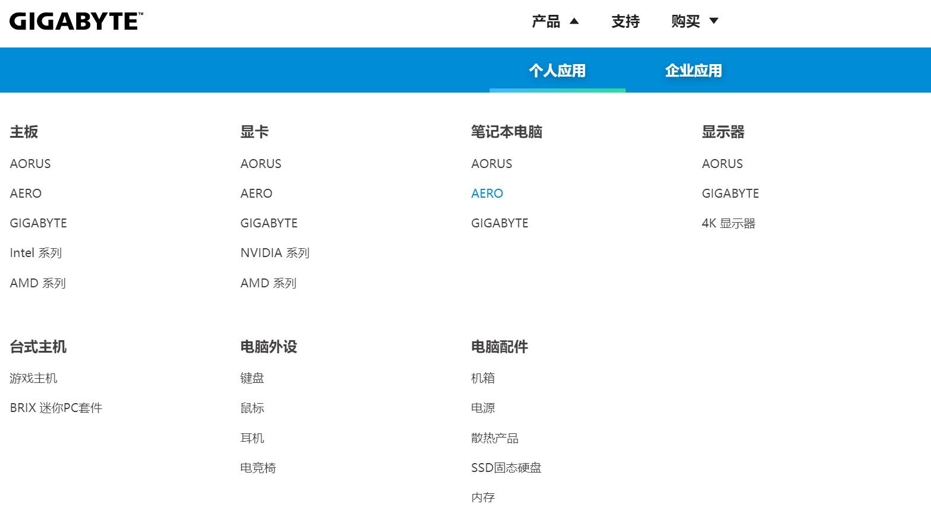Select Intel 系列 motherboards
The image size is (931, 507).
tap(36, 253)
